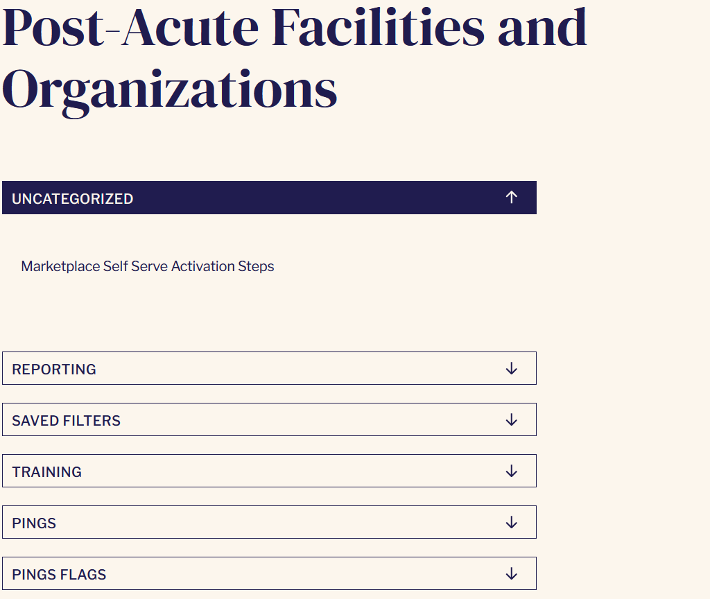710x599 pixels.
Task: Click the down arrow icon beside Training
Action: (511, 471)
